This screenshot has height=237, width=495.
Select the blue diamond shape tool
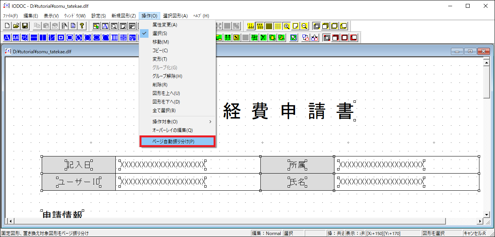(x=79, y=37)
